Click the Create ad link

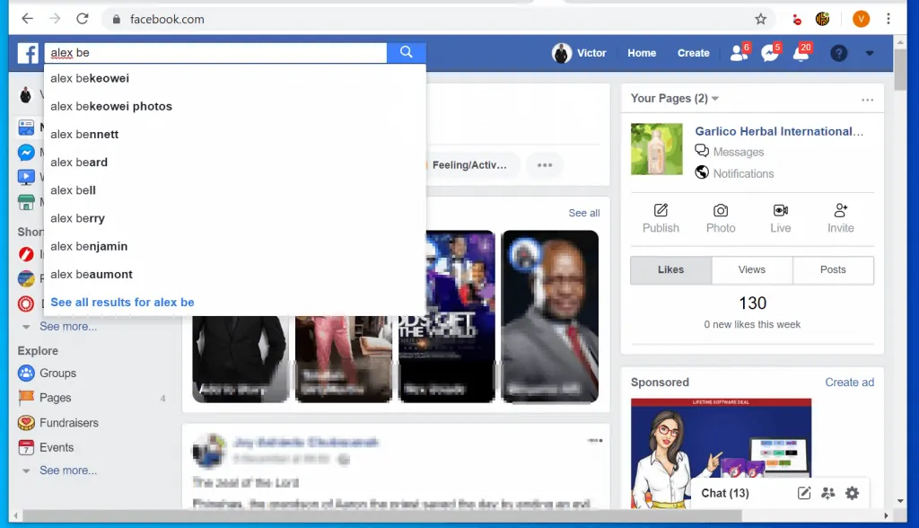(849, 382)
